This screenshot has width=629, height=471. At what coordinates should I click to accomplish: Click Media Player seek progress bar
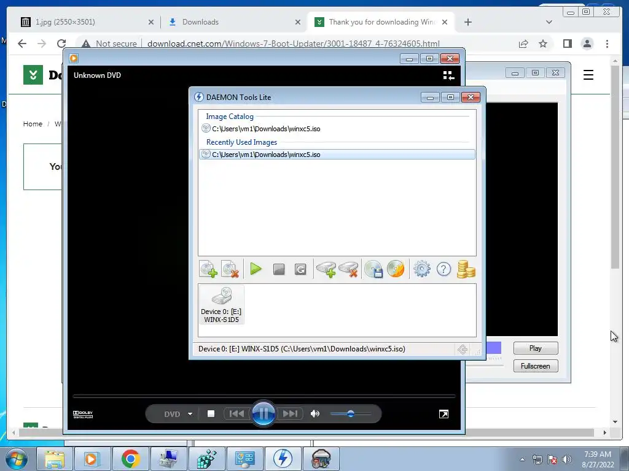tap(264, 396)
